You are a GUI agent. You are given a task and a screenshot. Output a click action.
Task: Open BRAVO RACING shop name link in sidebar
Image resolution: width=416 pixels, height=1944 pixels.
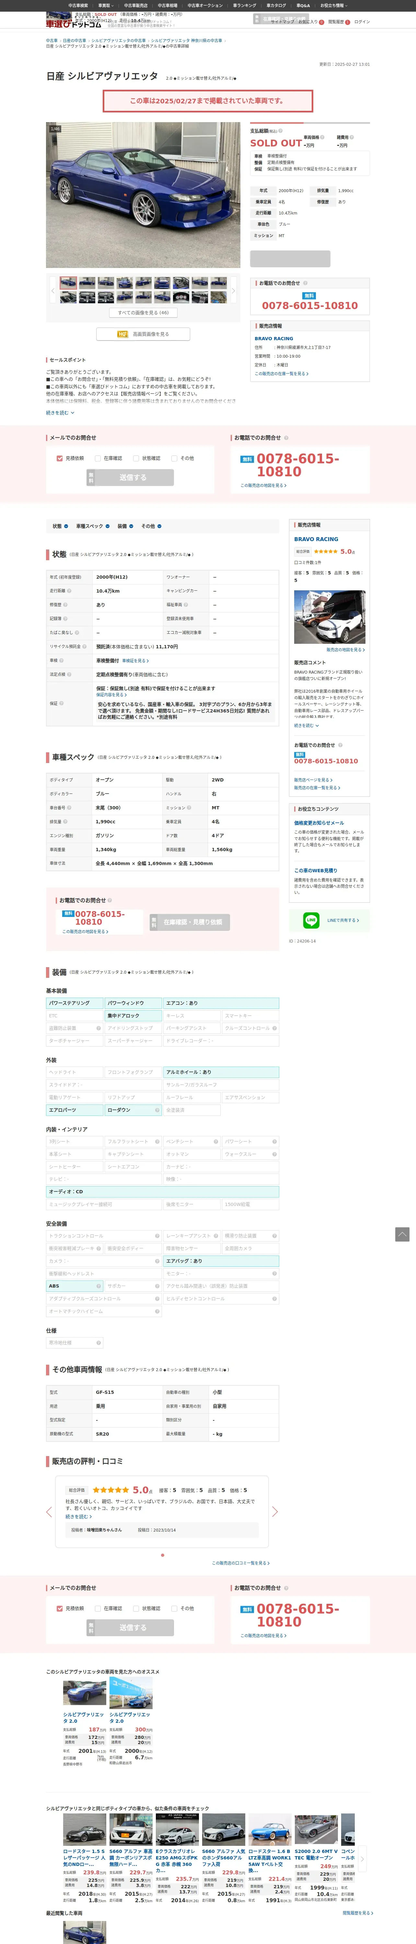pos(316,539)
